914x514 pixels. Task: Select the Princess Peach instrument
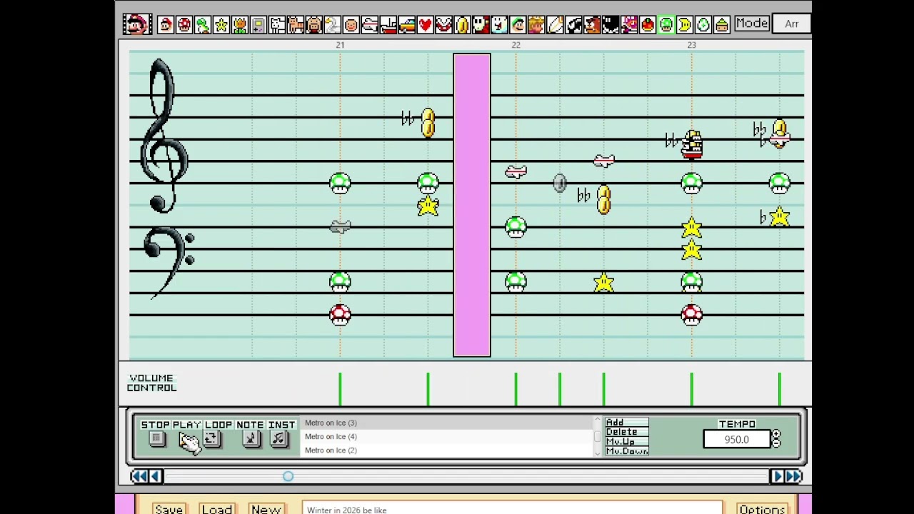pyautogui.click(x=537, y=24)
